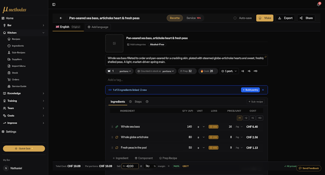Open Sub-Recipes in the Kitchen menu

[x=19, y=52]
